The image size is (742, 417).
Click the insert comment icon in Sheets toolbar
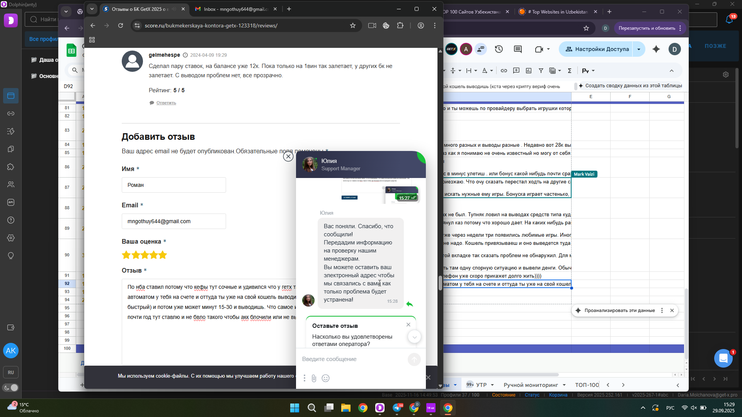click(516, 71)
